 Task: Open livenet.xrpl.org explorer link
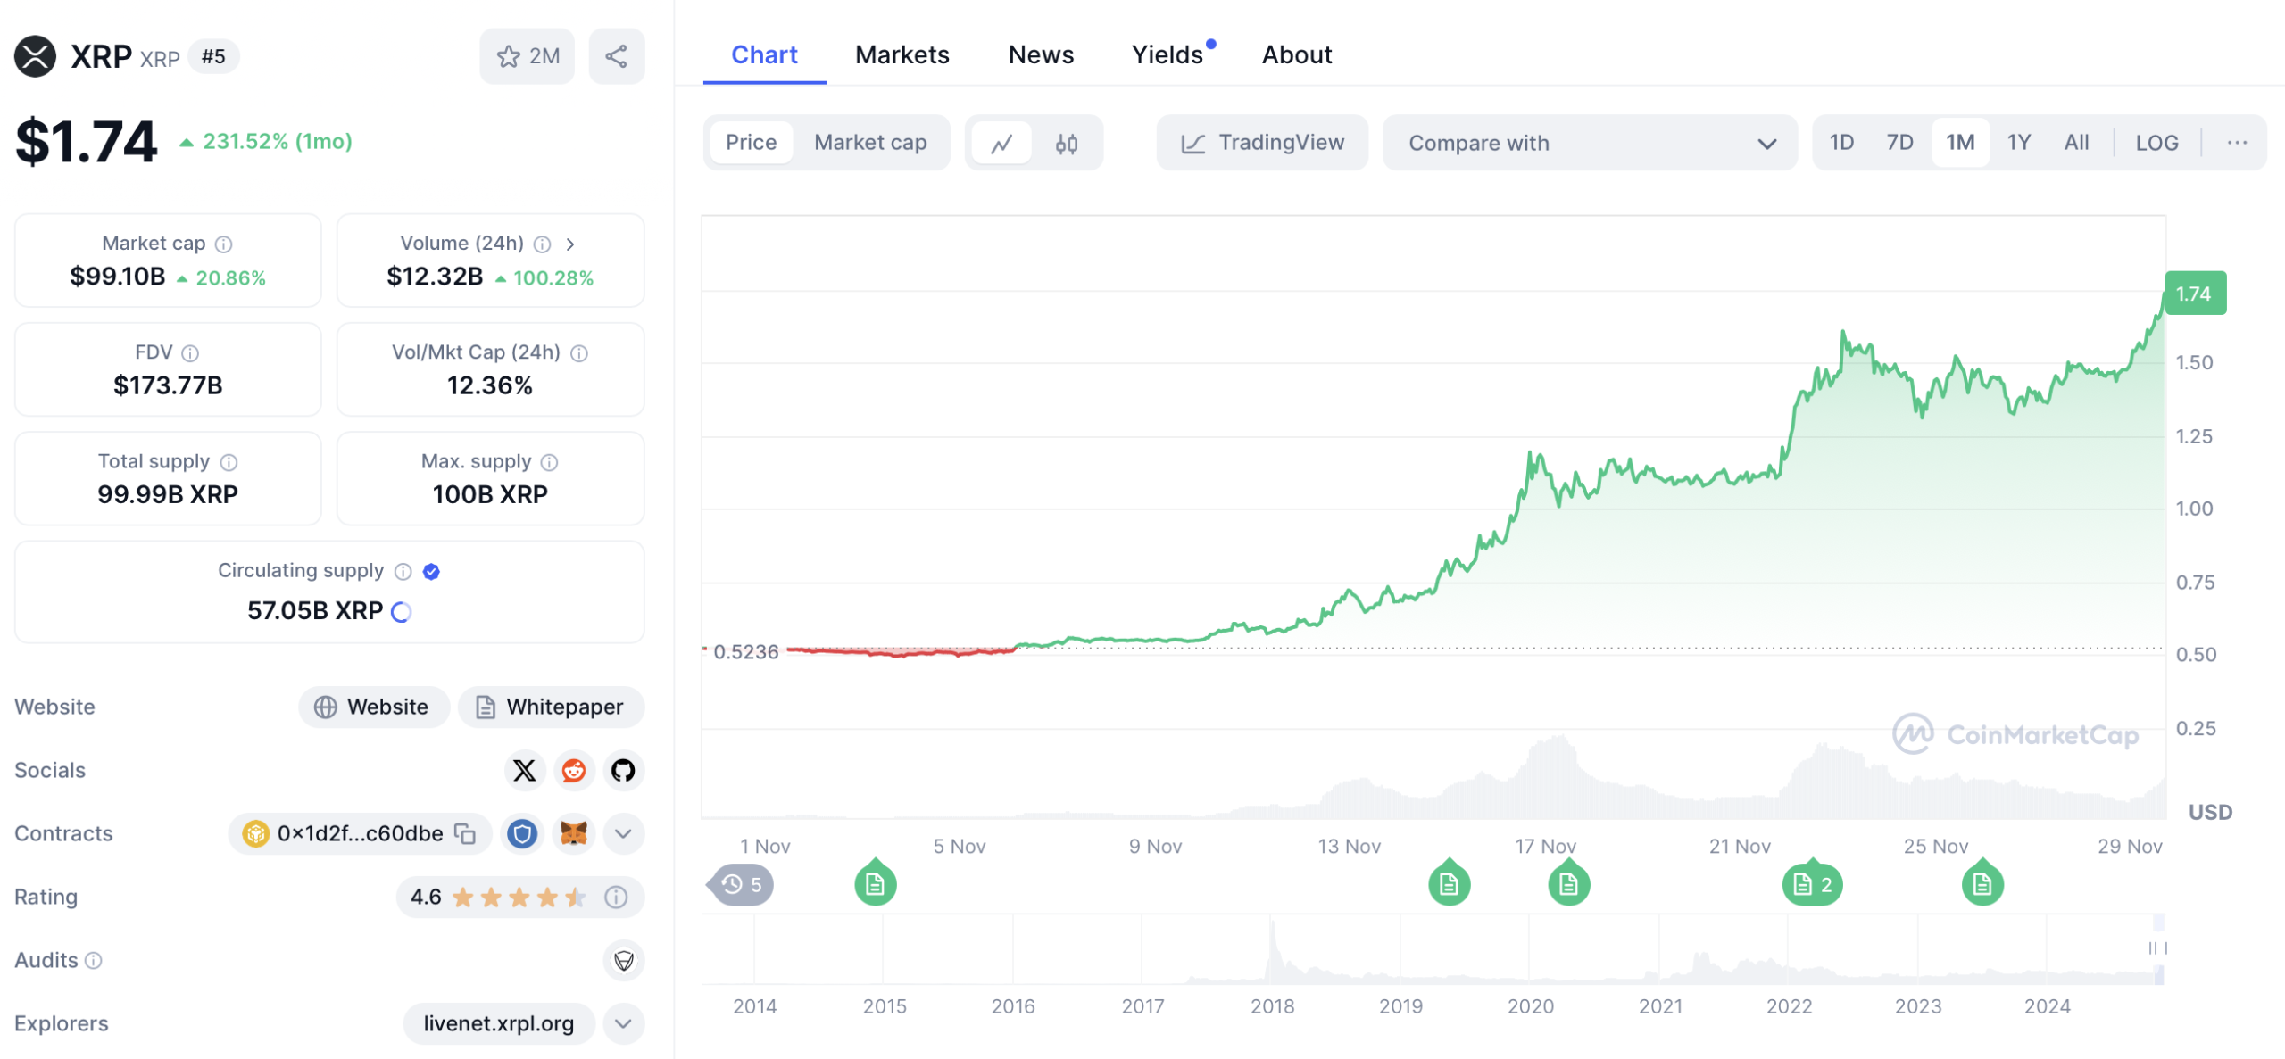(x=499, y=1023)
